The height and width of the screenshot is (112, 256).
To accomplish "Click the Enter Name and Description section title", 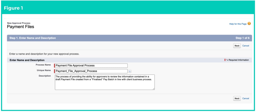I will [27, 60].
